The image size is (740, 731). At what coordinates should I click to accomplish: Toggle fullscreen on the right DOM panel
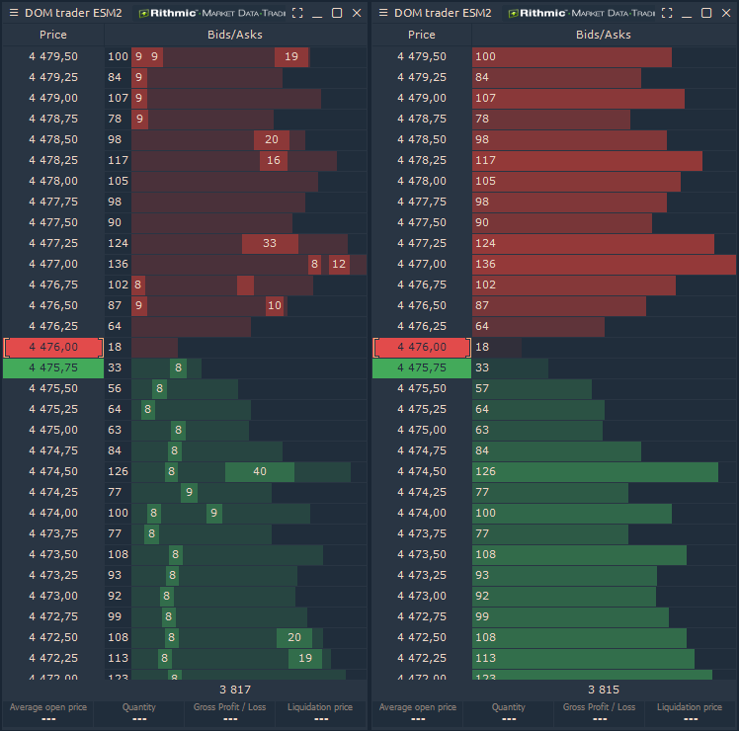click(666, 13)
